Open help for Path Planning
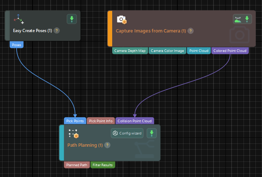Image resolution: width=262 pixels, height=177 pixels. (107, 145)
